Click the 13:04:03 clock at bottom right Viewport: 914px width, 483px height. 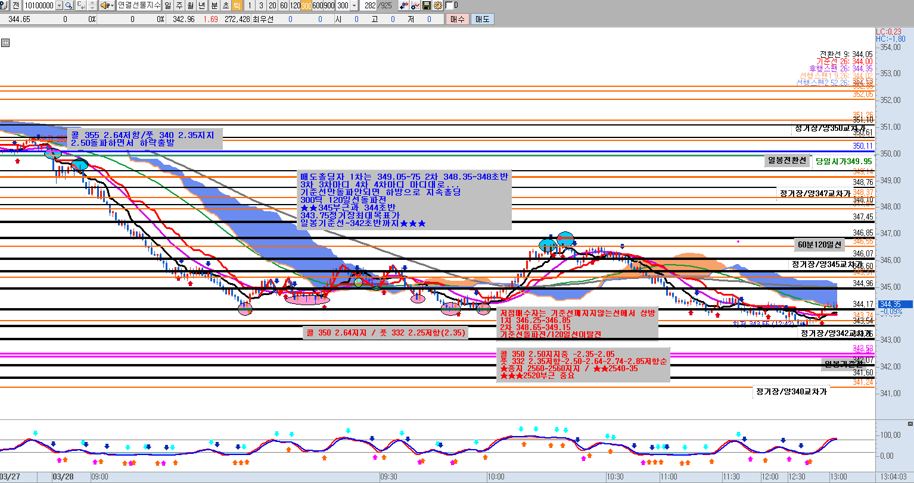[894, 477]
